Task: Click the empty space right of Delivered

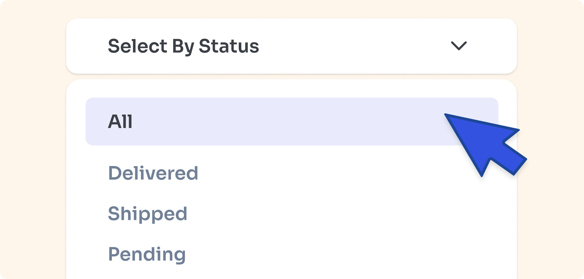Action: pos(322,173)
